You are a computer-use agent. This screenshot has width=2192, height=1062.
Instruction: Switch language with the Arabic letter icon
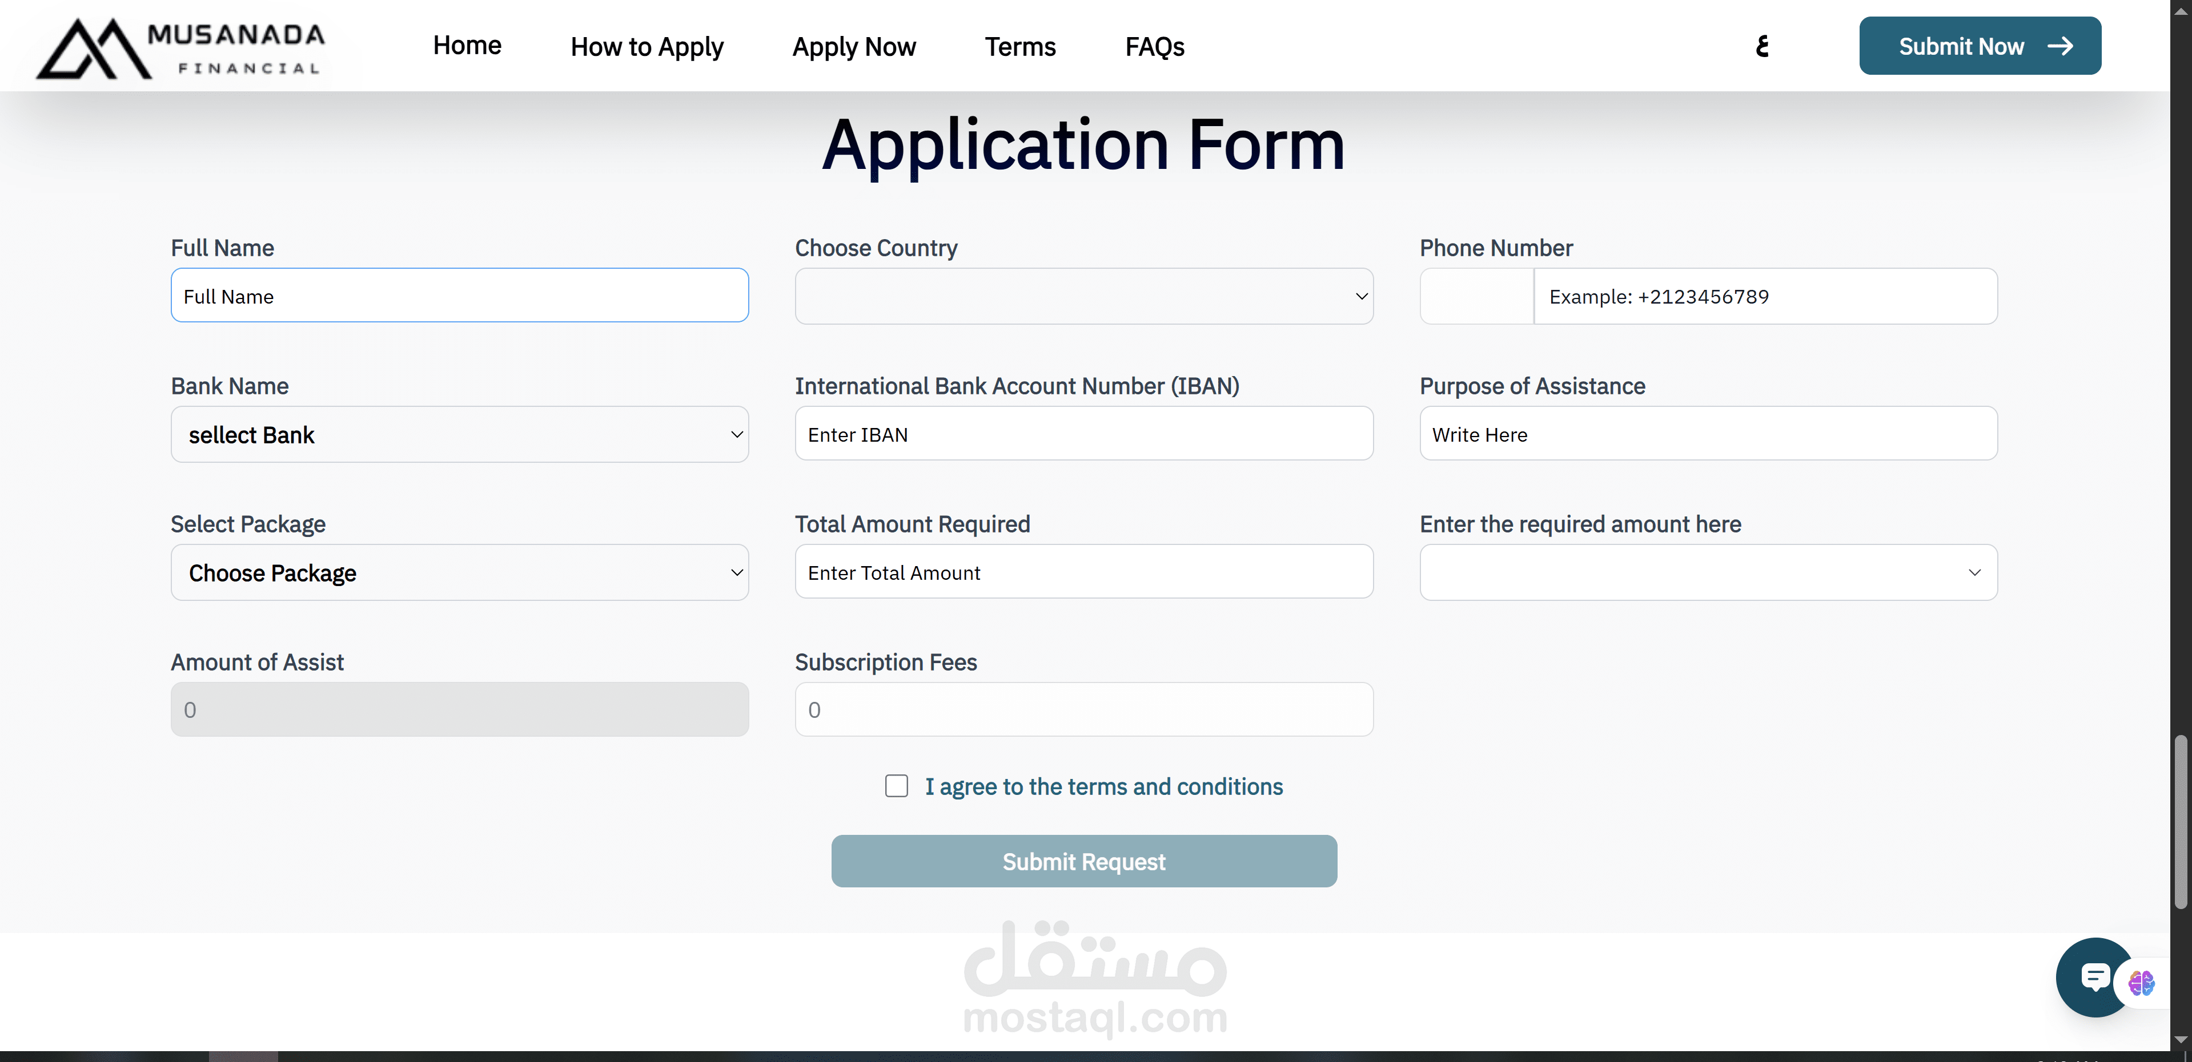click(1763, 46)
